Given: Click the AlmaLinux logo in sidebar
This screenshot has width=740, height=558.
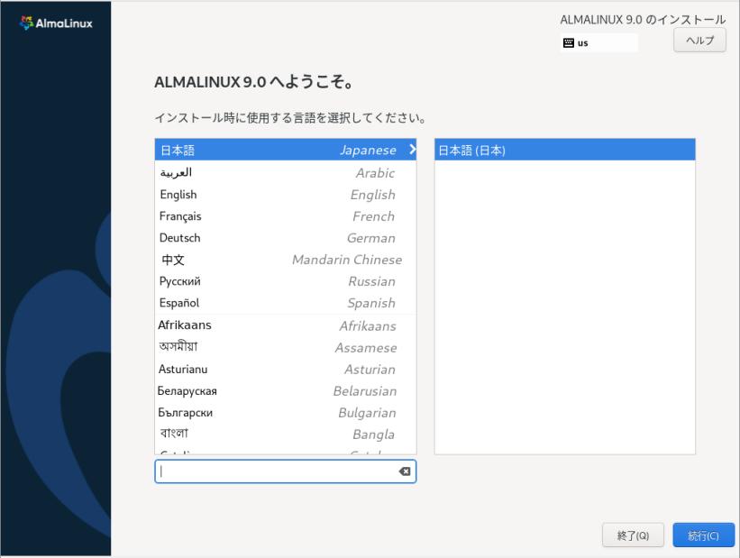Looking at the screenshot, I should (56, 23).
